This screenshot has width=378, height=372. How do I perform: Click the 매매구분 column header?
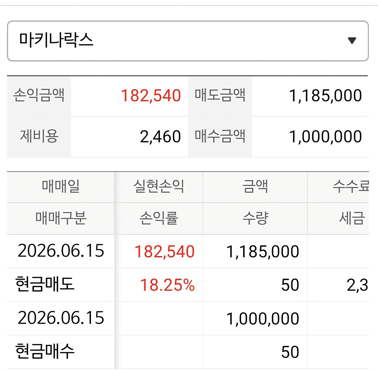pos(60,218)
